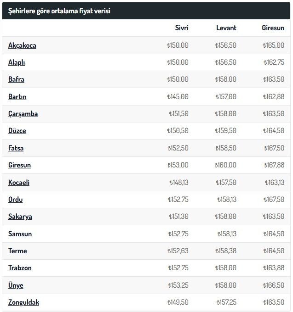Click the Giresun column header
This screenshot has width=293, height=312.
point(273,28)
